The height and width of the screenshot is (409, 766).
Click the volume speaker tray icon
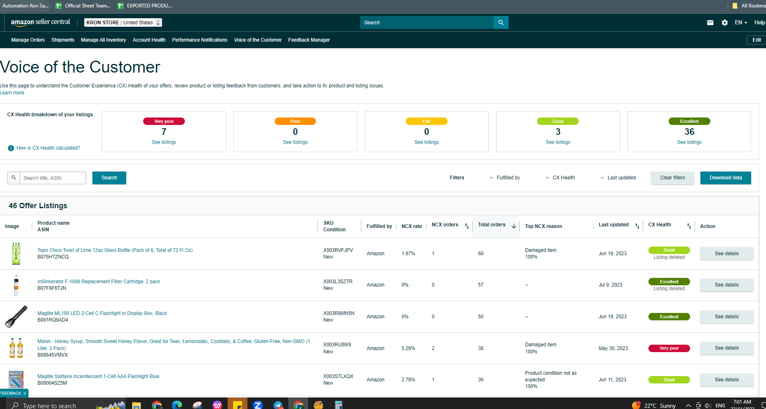(708, 406)
